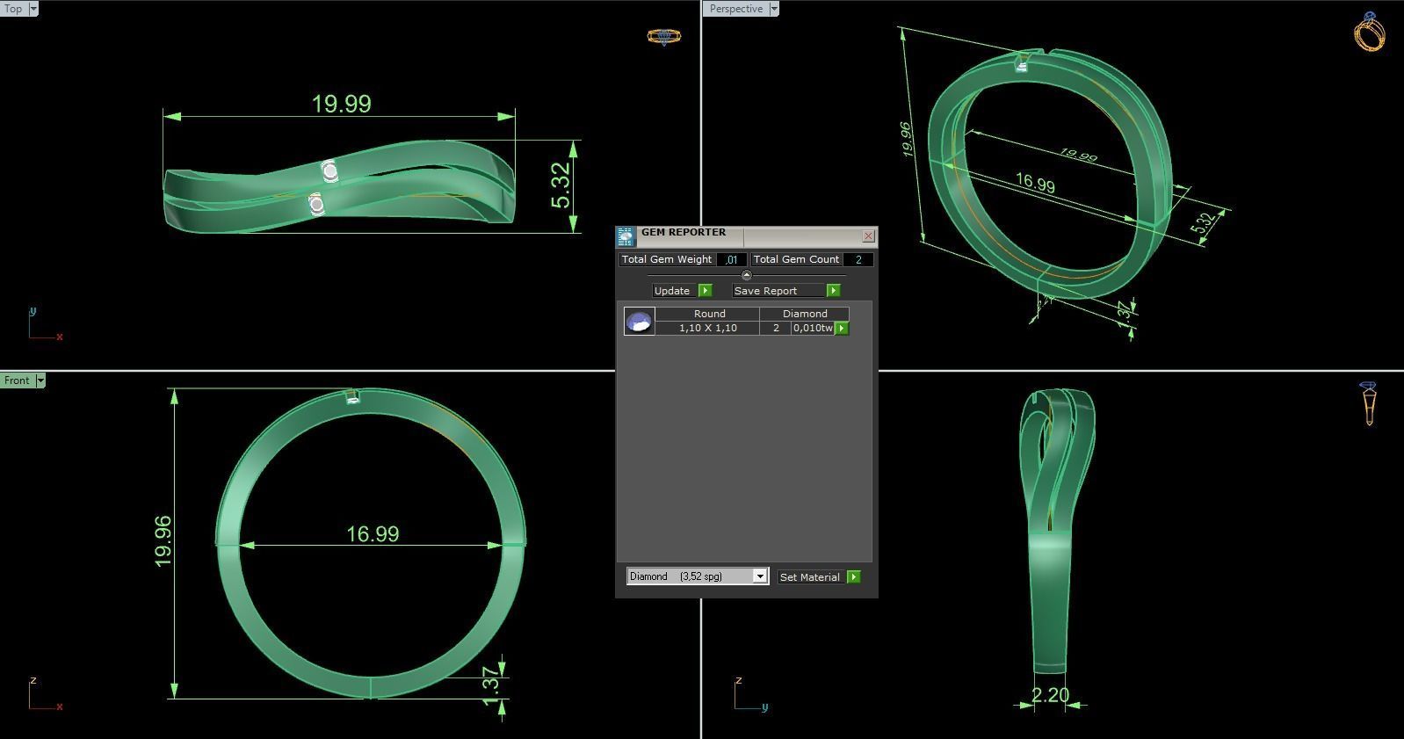Click the Total Gem Count value field
1404x739 pixels.
[858, 259]
